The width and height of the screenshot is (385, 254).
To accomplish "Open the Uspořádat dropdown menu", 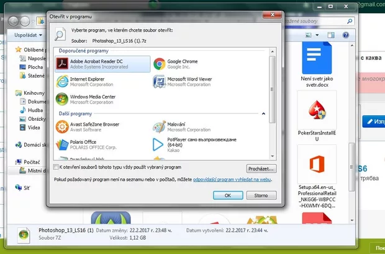I will pos(28,35).
